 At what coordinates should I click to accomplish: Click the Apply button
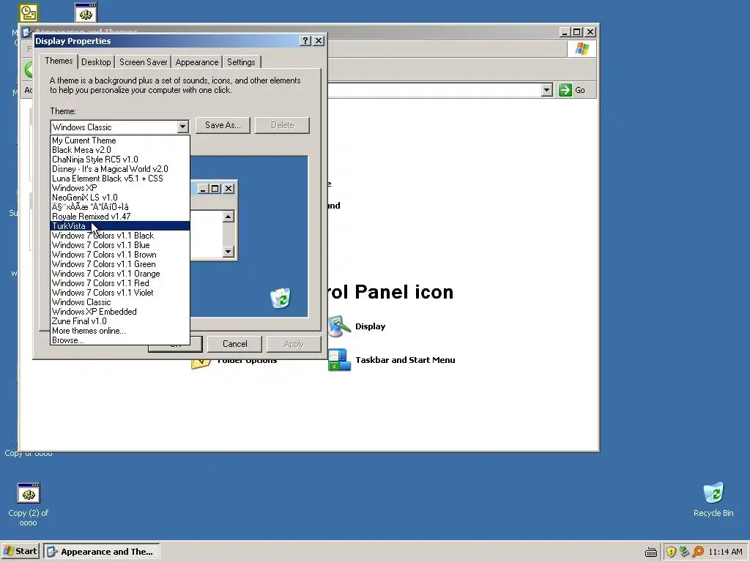(x=294, y=344)
